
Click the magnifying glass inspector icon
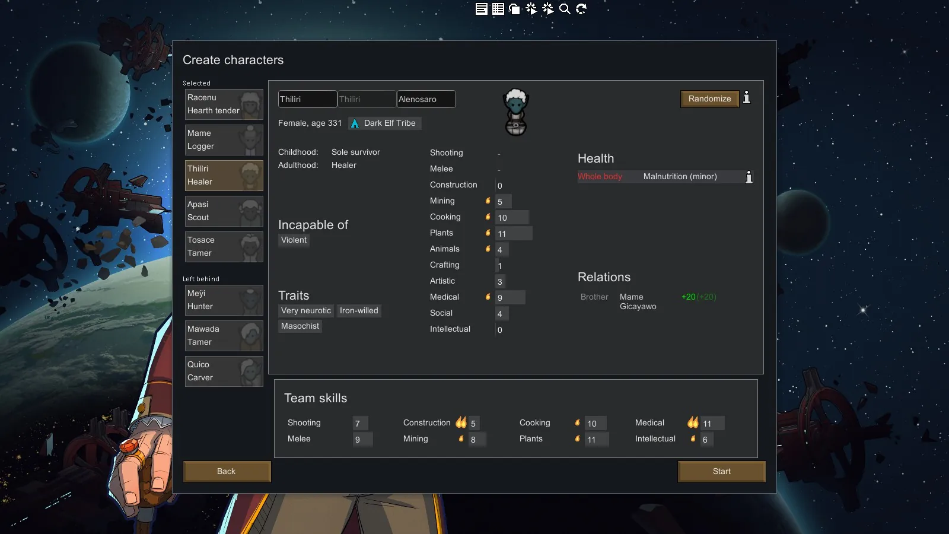pyautogui.click(x=565, y=9)
